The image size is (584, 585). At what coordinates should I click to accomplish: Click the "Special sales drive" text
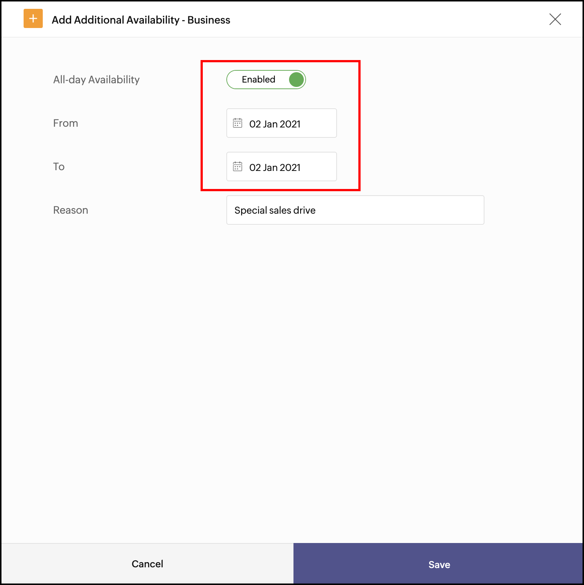(x=275, y=210)
